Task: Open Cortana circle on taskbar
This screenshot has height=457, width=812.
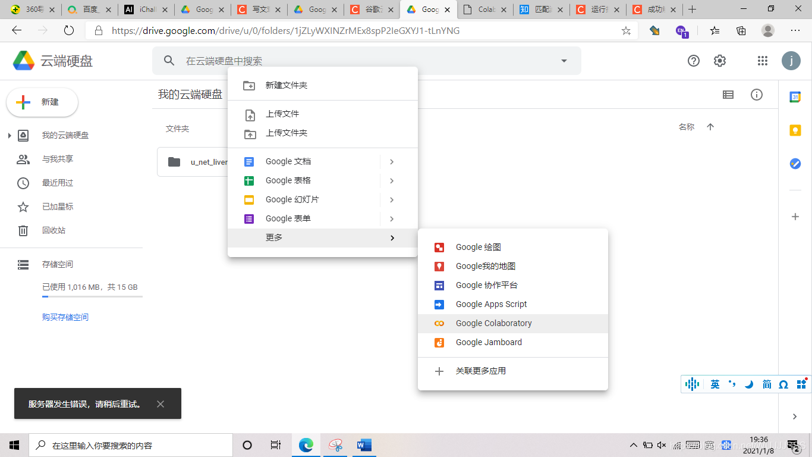Action: click(247, 445)
